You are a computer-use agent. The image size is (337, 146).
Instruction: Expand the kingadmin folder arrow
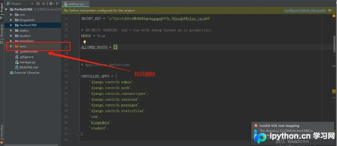pyautogui.click(x=11, y=20)
